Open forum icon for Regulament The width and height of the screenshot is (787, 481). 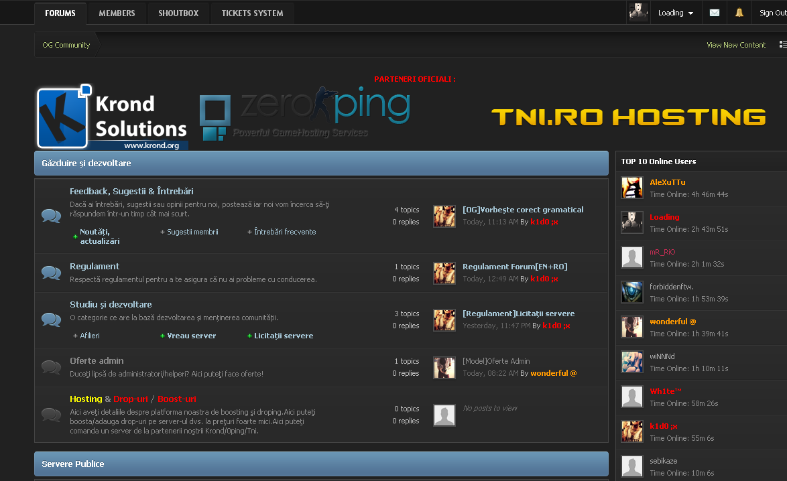point(51,273)
